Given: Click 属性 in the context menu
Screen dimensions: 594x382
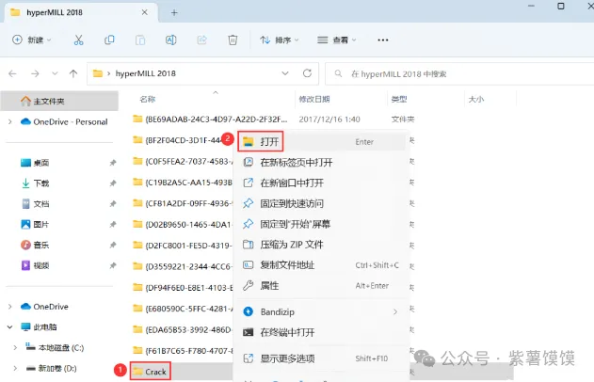Looking at the screenshot, I should (x=269, y=285).
